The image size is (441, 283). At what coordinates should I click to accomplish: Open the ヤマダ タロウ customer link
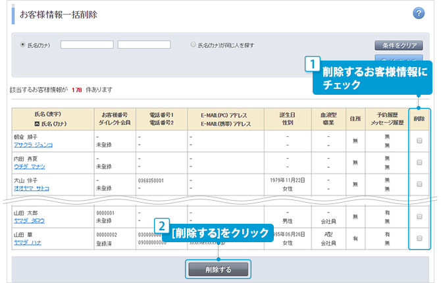point(28,221)
